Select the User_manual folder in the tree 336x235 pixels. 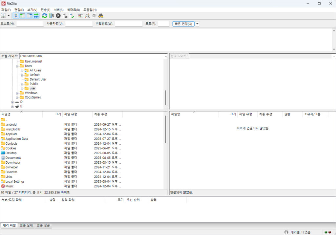pyautogui.click(x=33, y=62)
